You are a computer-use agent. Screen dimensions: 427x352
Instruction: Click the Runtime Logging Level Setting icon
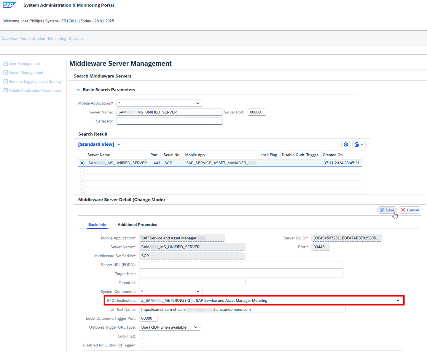pos(5,81)
